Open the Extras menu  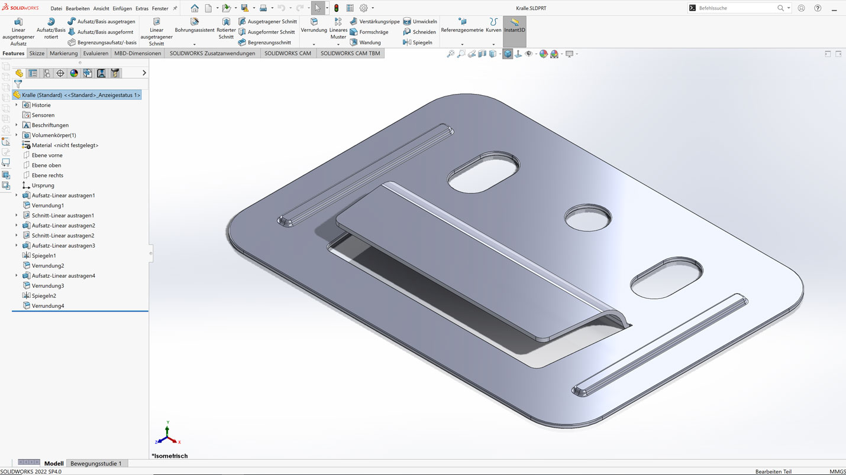(142, 9)
